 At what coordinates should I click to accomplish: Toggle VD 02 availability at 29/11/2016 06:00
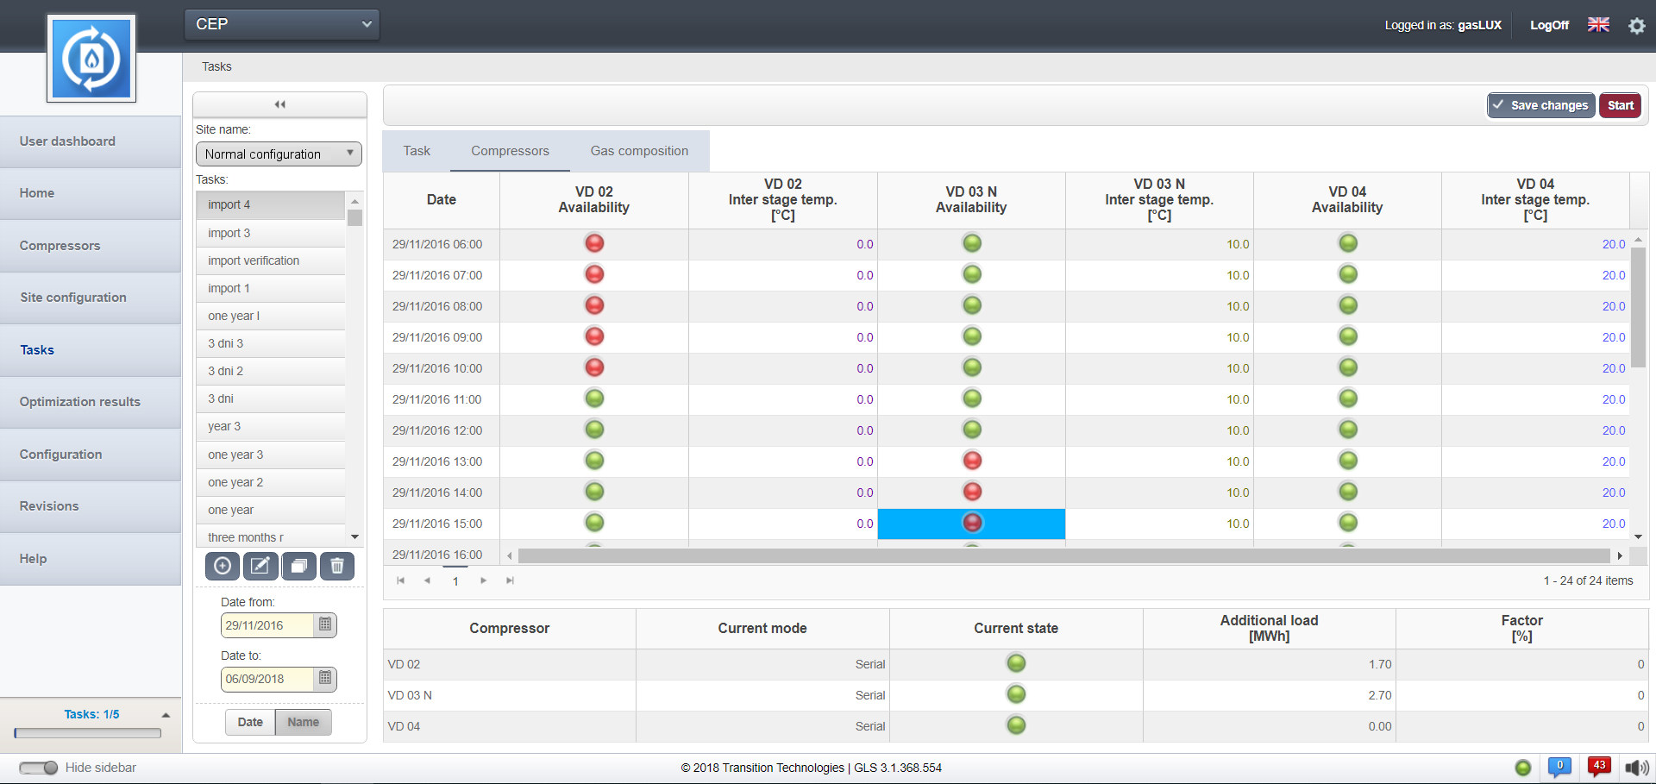click(x=594, y=244)
